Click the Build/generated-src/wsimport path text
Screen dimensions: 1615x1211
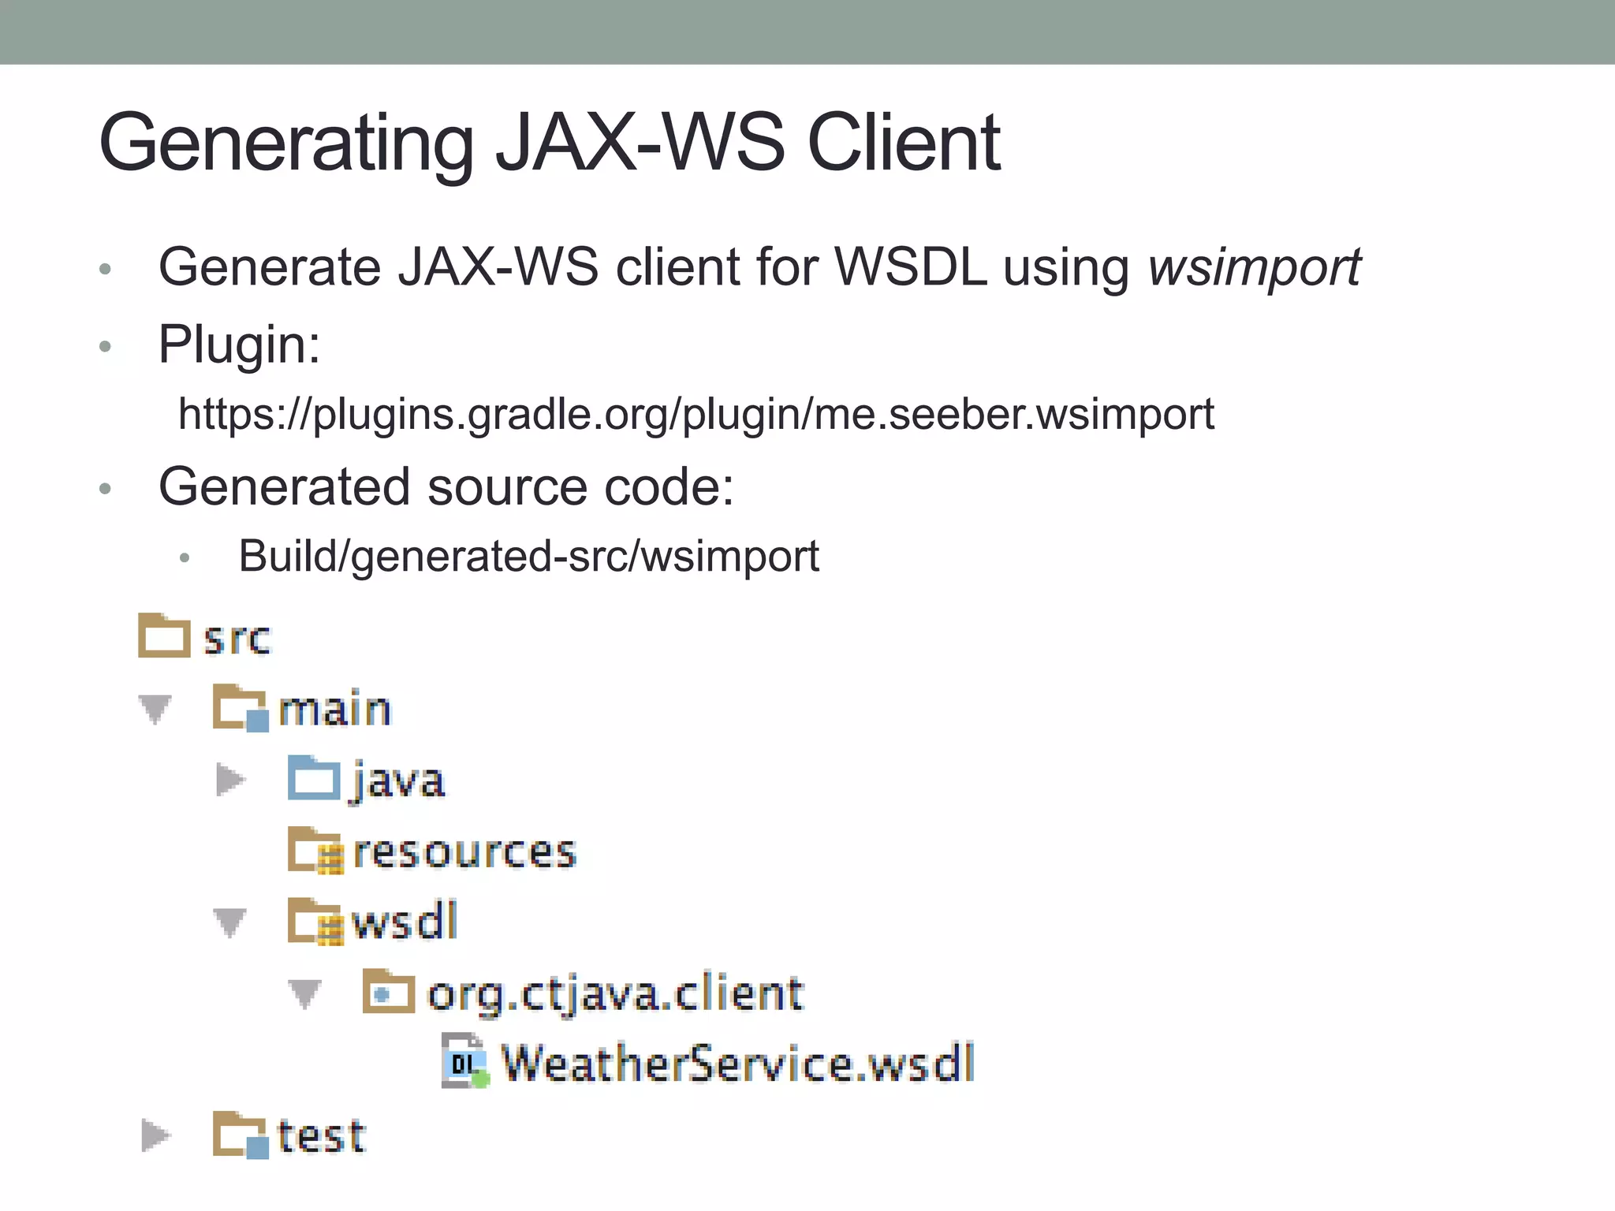[529, 557]
